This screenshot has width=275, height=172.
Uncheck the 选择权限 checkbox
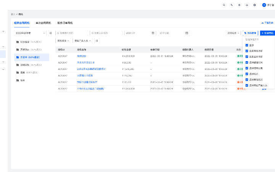[247, 74]
